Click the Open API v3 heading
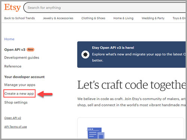The image size is (187, 140). click(x=15, y=50)
